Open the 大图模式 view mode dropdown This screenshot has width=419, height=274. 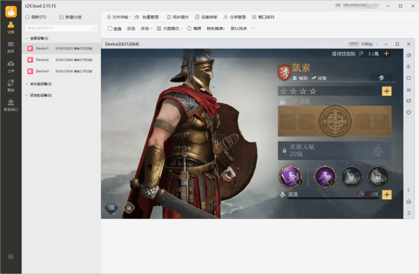pos(170,29)
